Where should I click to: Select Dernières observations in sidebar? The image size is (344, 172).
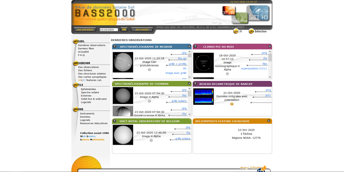[92, 45]
